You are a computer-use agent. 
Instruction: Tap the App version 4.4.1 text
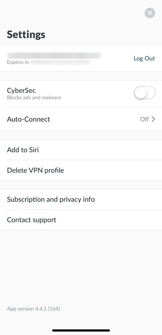coord(34,309)
